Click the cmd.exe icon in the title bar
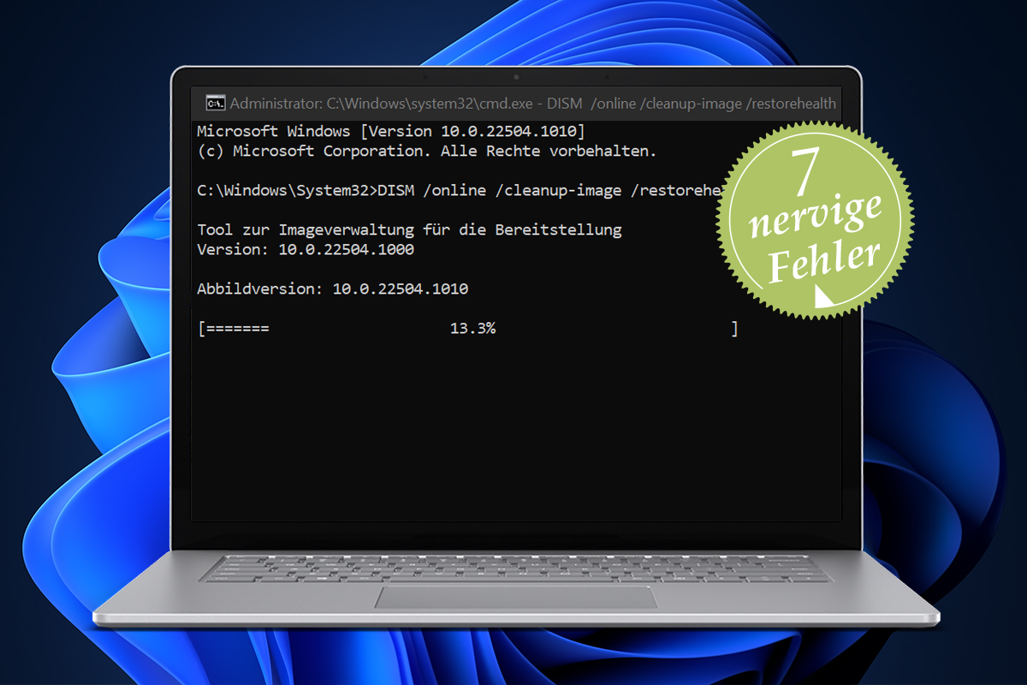 pyautogui.click(x=216, y=104)
